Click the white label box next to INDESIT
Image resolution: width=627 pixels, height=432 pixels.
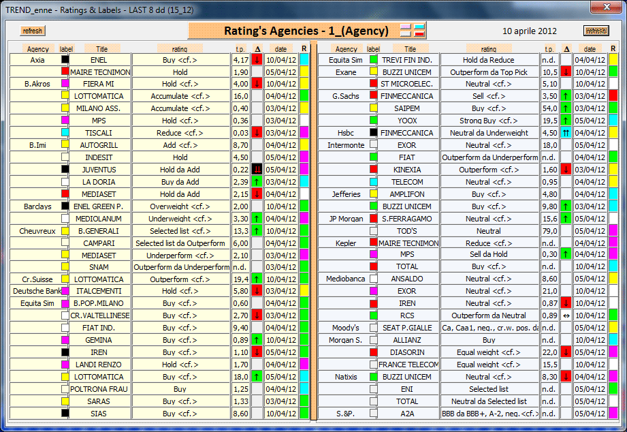pos(65,157)
